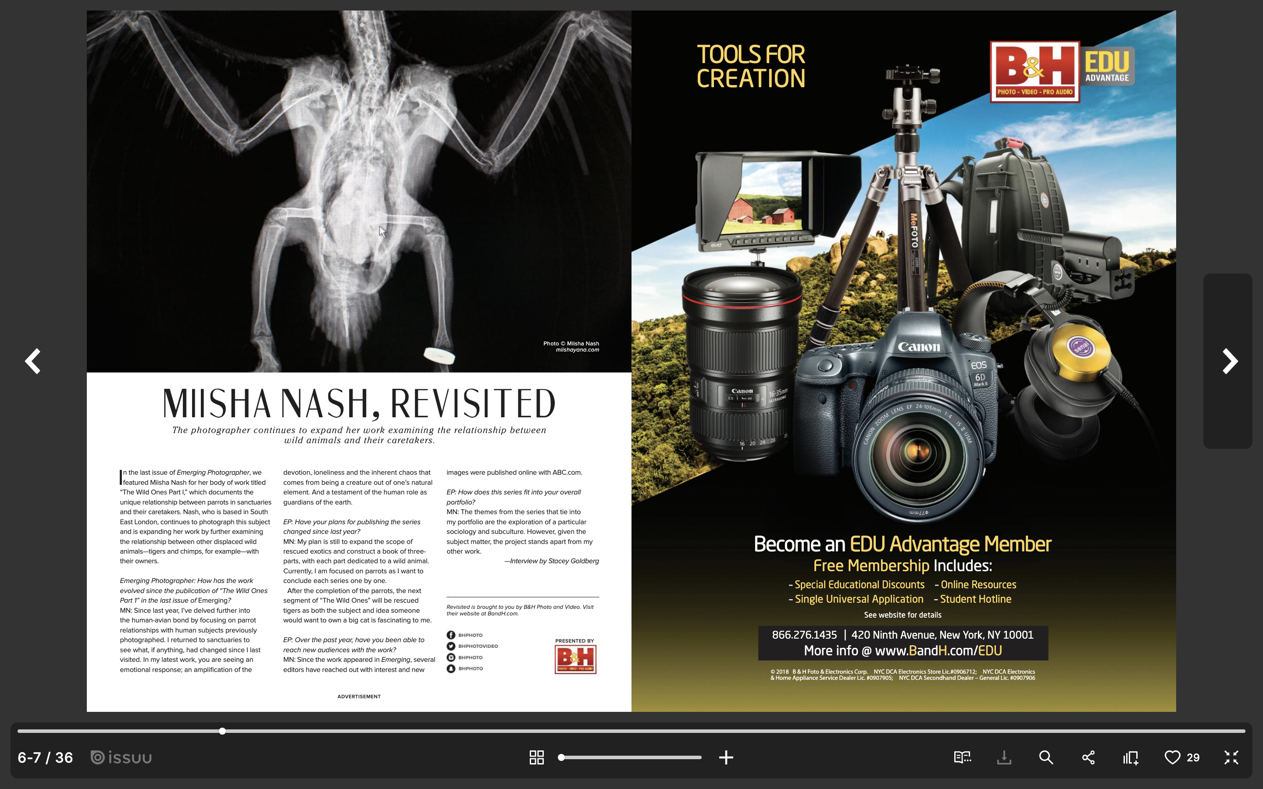Zoom in with the plus icon

click(x=726, y=757)
